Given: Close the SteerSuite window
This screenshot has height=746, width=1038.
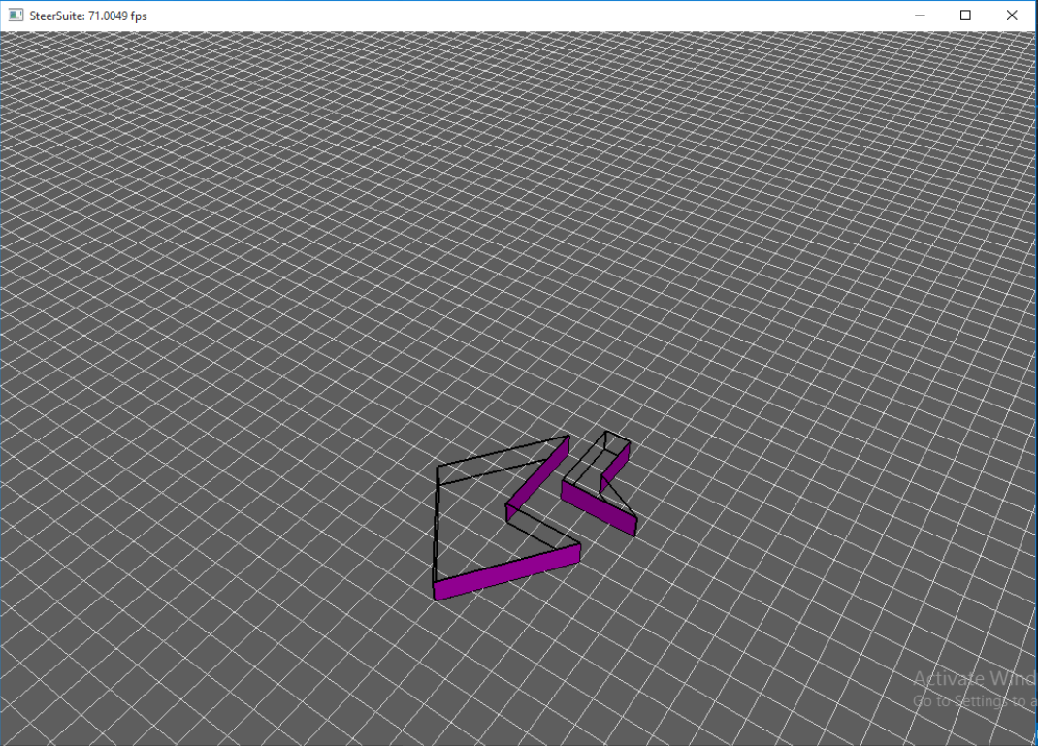Looking at the screenshot, I should pos(1012,16).
